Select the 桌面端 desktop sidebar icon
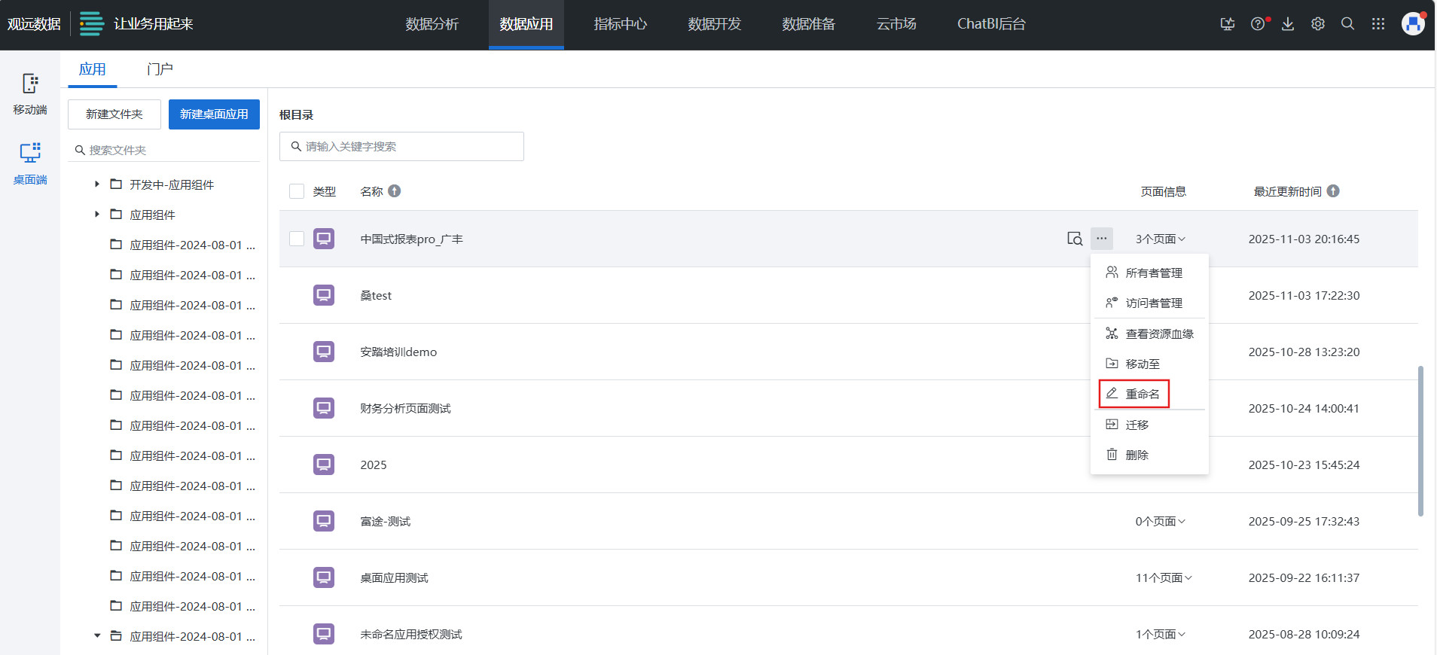Screen dimensions: 1437x655 pos(30,163)
